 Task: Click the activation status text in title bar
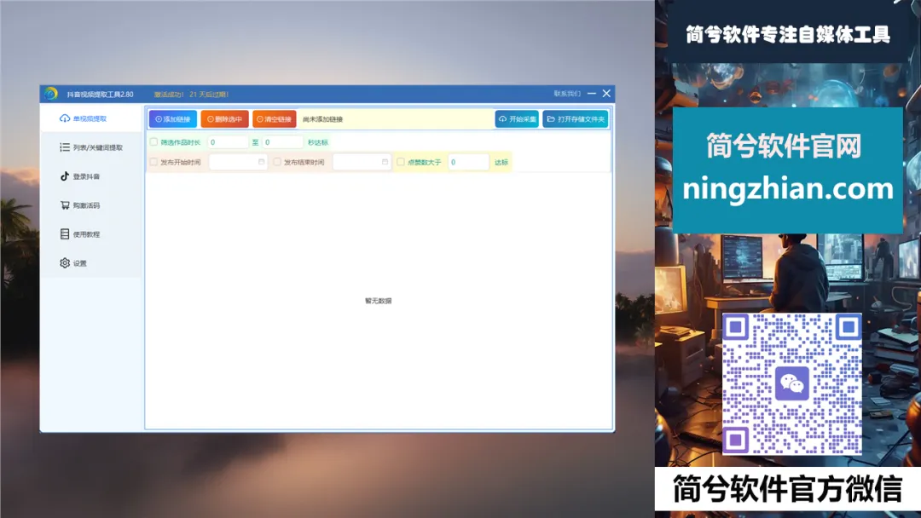pos(191,94)
